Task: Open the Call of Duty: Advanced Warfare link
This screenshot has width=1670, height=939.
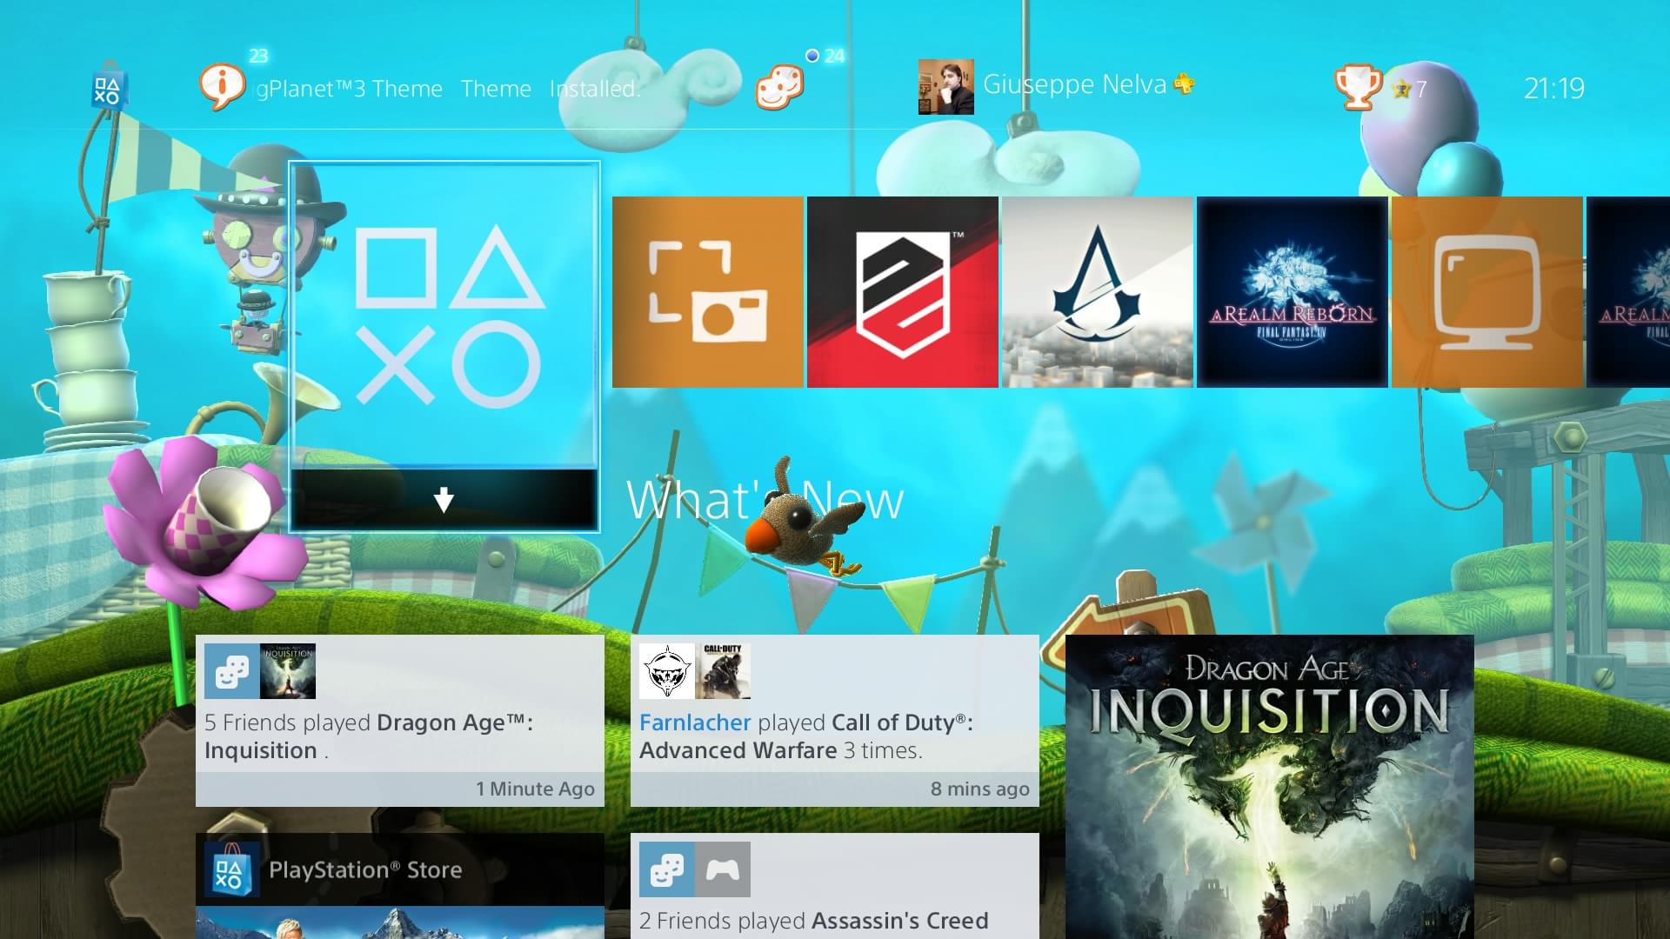Action: (806, 736)
